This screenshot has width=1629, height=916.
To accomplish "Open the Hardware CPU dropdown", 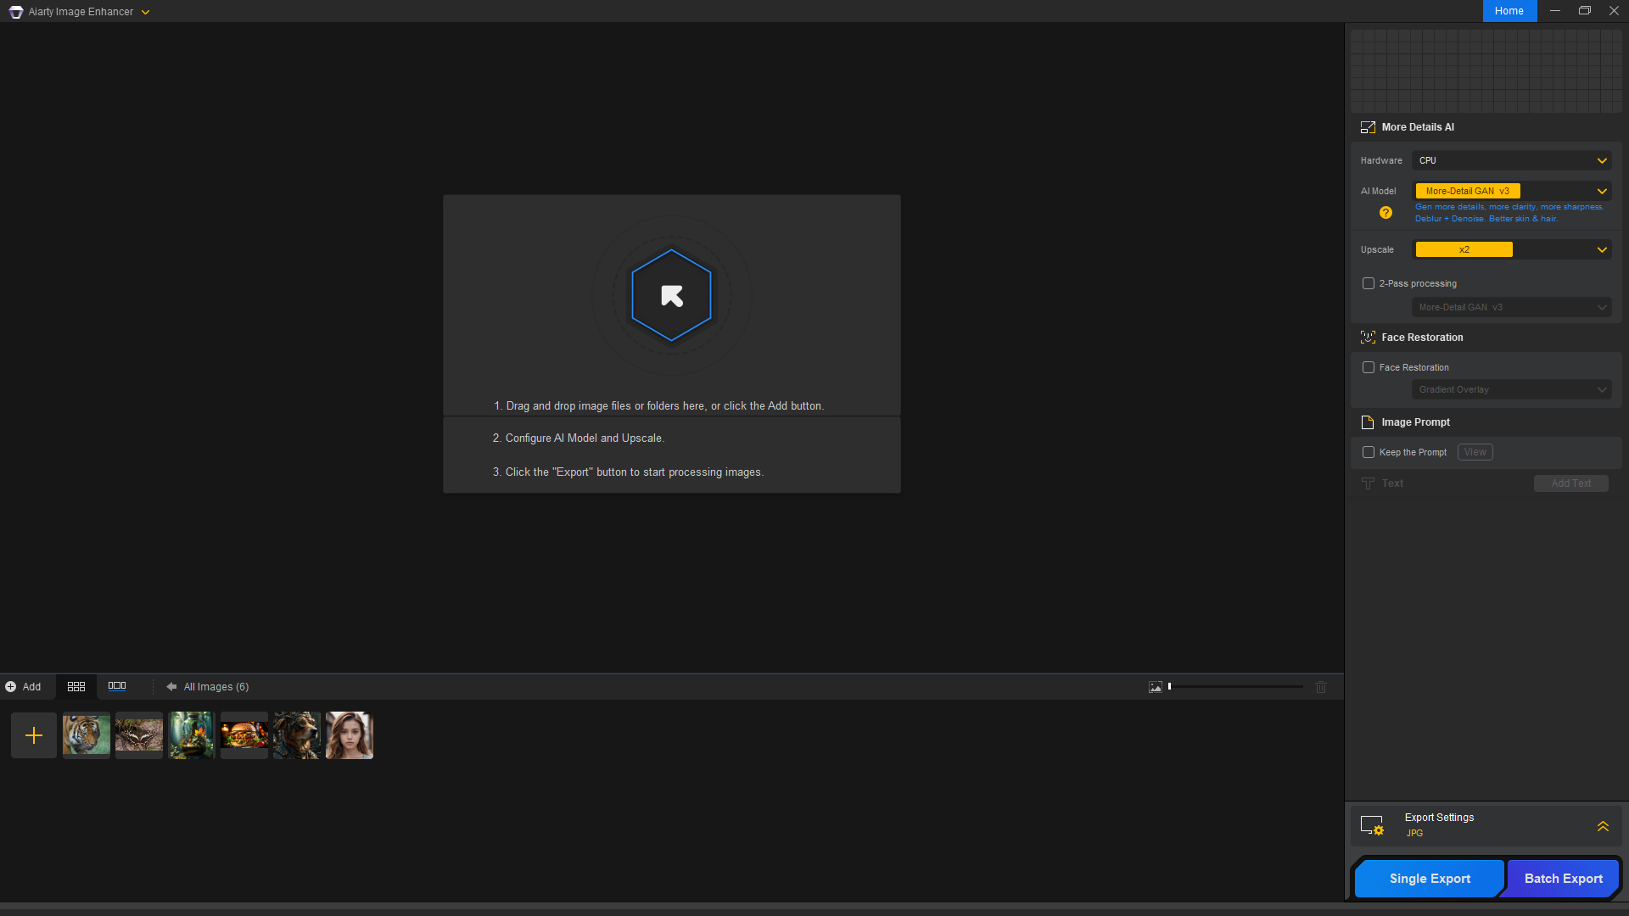I will (x=1512, y=160).
